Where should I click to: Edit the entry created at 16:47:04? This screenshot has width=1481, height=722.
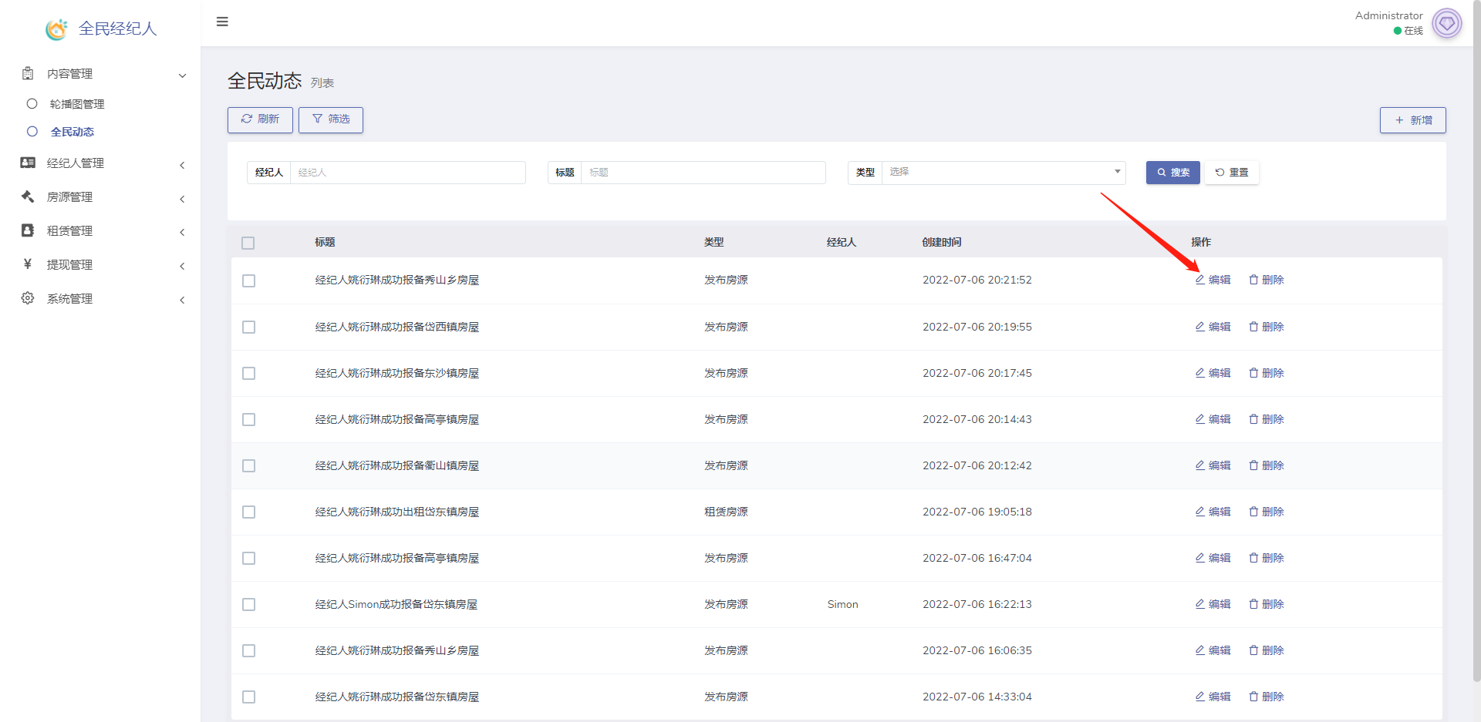pyautogui.click(x=1213, y=558)
